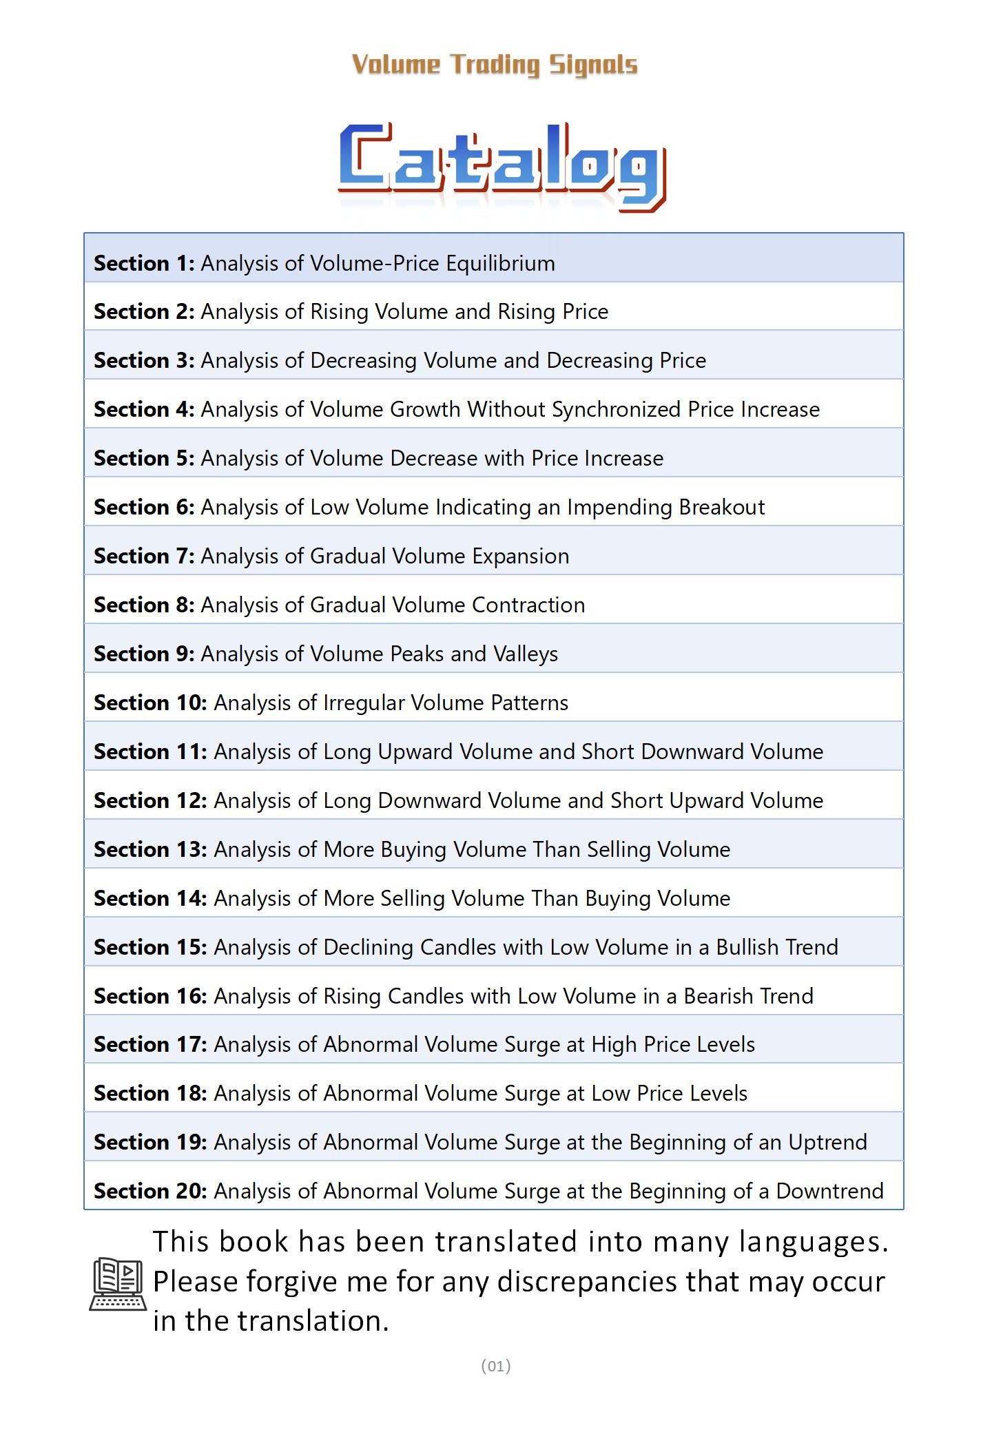The width and height of the screenshot is (992, 1432).
Task: Select Section 7: Gradual Volume Expansion
Action: point(331,556)
